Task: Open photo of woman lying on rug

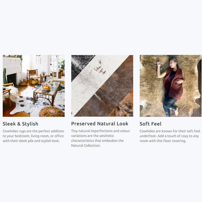Action: tap(171, 86)
